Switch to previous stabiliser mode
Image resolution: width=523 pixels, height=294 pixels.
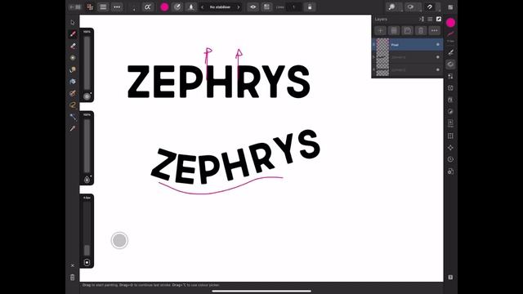pyautogui.click(x=202, y=7)
